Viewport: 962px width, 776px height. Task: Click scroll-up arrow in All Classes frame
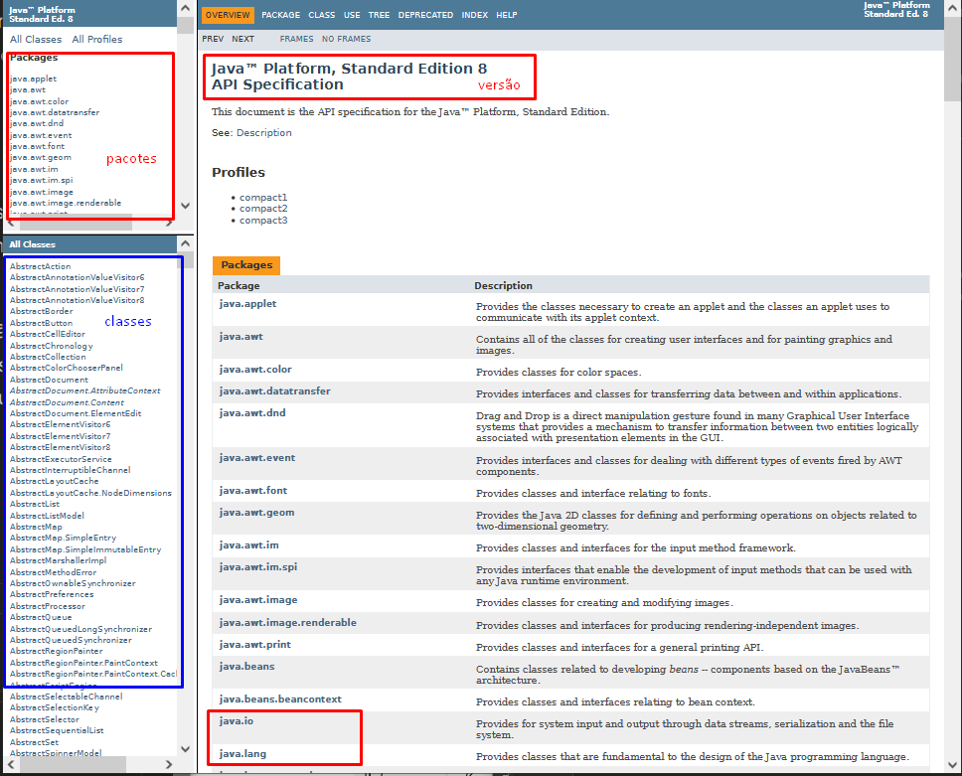point(185,243)
